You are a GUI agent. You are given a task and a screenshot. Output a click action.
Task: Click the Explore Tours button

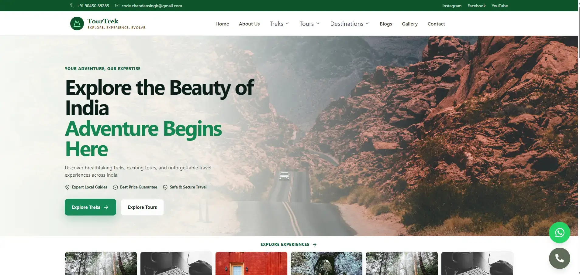[x=142, y=207]
